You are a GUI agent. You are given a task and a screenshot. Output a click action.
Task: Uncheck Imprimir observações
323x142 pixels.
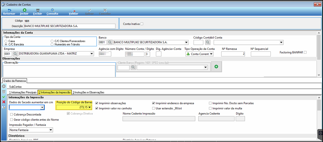tap(97, 103)
